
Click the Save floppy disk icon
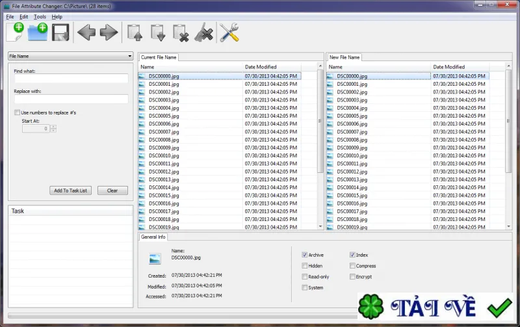tap(60, 32)
